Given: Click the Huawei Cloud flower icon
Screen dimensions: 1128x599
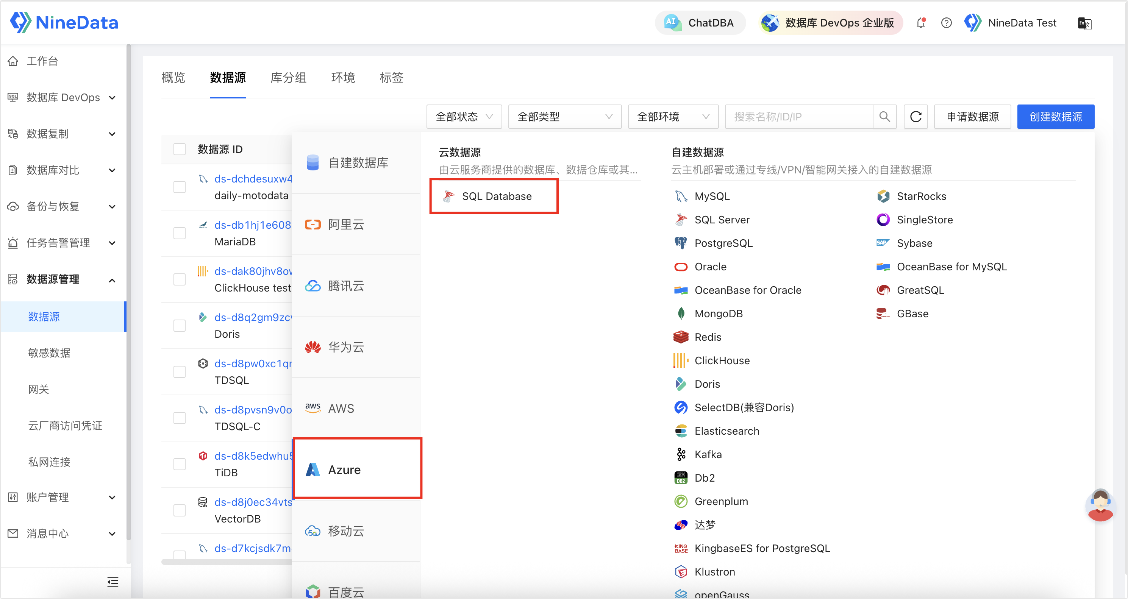Looking at the screenshot, I should (x=312, y=347).
